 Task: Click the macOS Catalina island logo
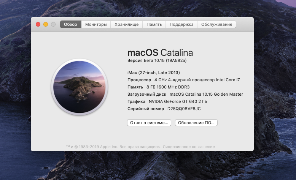click(79, 87)
